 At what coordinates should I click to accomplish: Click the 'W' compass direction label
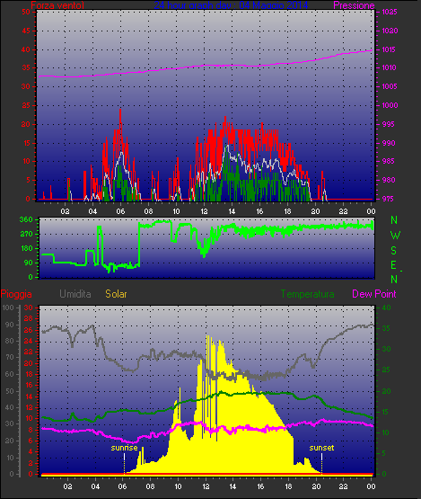pos(395,236)
